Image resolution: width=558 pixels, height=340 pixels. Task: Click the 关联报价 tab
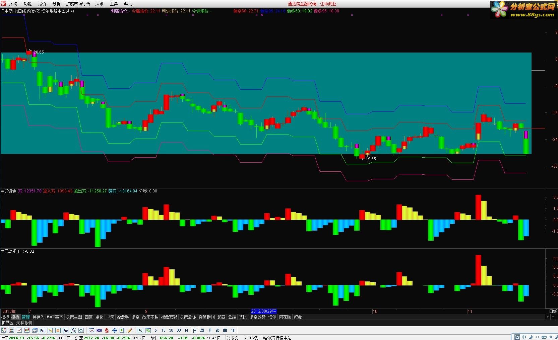point(24,323)
